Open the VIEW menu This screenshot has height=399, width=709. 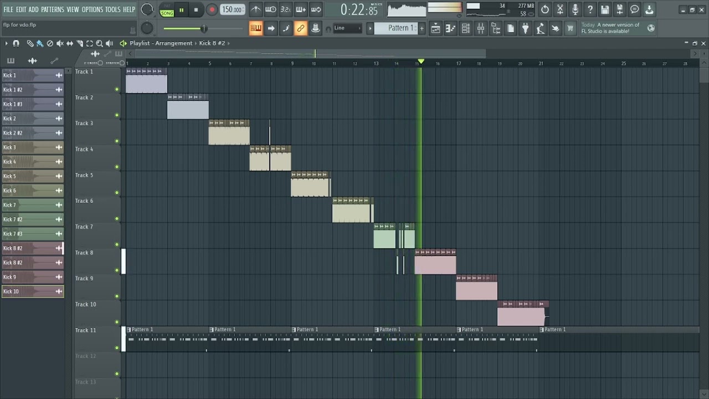(x=73, y=9)
